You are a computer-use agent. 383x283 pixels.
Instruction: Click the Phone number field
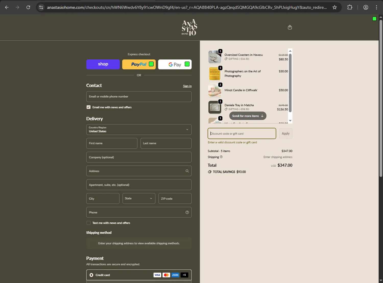(x=139, y=212)
